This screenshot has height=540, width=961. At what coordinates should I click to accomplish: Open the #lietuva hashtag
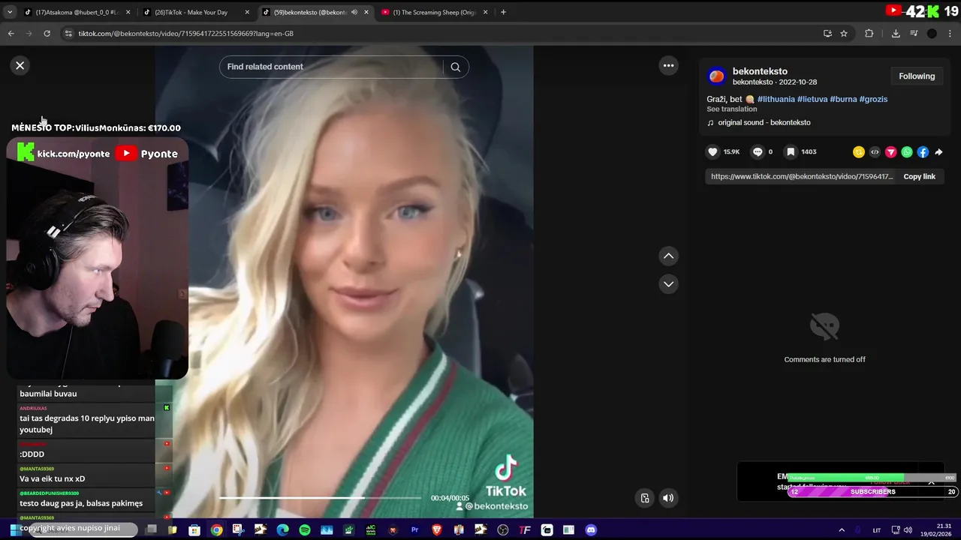812,99
